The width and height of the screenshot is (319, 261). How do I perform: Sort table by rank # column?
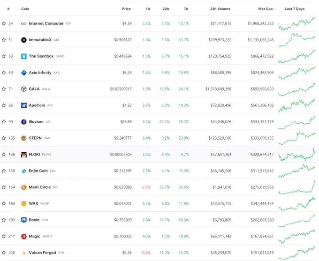(x=8, y=9)
